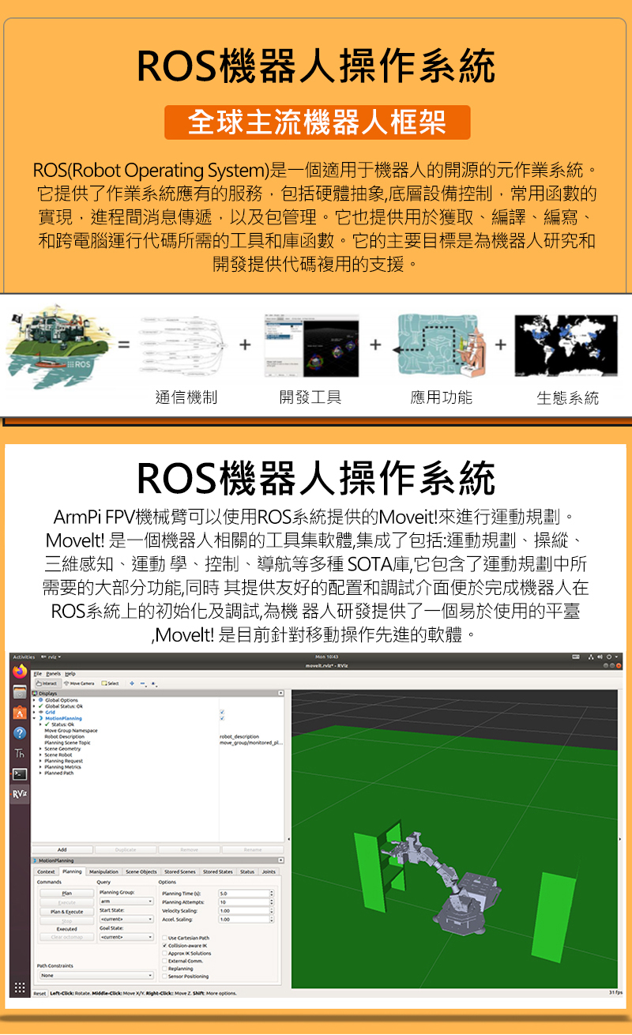Switch to the Stored States tab
The image size is (632, 1035).
click(217, 871)
